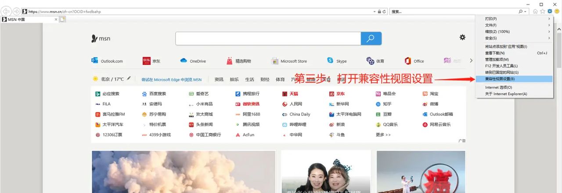Open the 精选购物 shopping bag shortcut
The height and width of the screenshot is (193, 562).
coord(238,61)
